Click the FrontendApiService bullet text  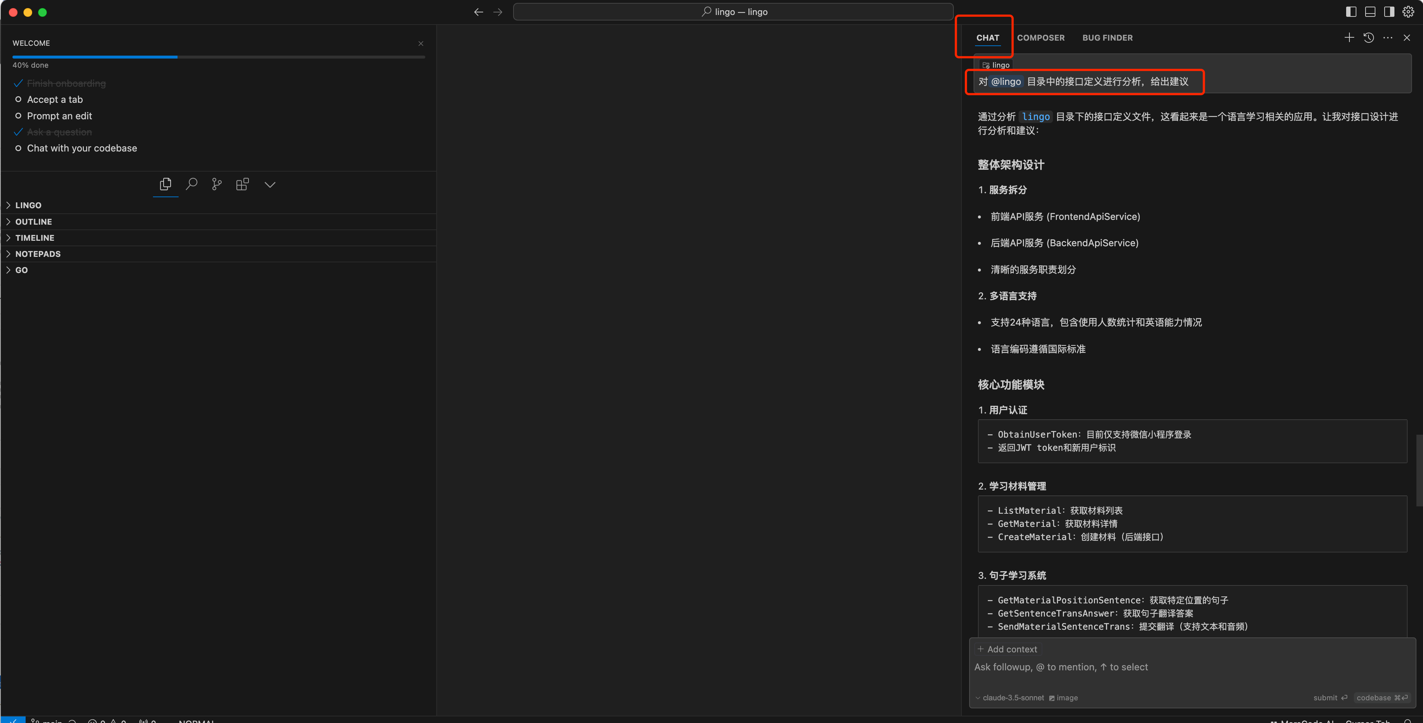1065,217
